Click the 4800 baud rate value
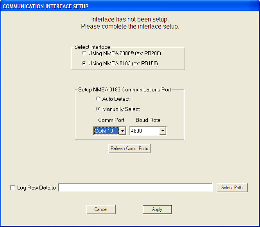Viewport: 260px width, 227px height. click(144, 131)
